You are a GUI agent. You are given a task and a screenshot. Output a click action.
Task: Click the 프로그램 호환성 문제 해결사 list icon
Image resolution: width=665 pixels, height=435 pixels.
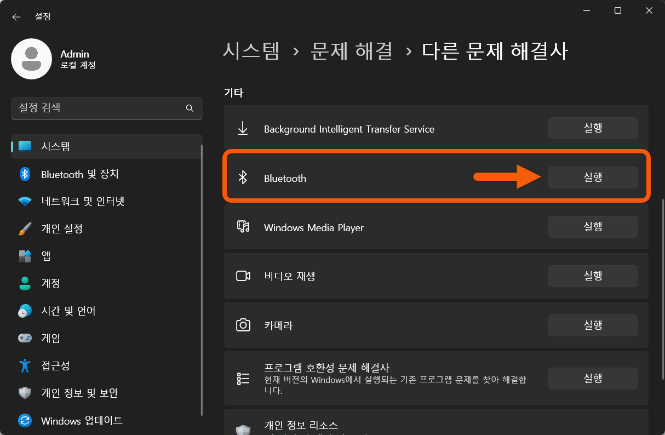pos(243,379)
